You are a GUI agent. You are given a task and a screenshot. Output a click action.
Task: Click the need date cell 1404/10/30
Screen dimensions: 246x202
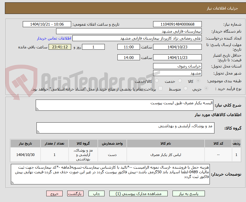[x=25, y=155]
